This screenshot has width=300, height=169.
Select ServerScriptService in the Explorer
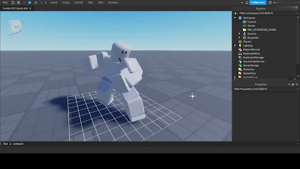pyautogui.click(x=254, y=61)
